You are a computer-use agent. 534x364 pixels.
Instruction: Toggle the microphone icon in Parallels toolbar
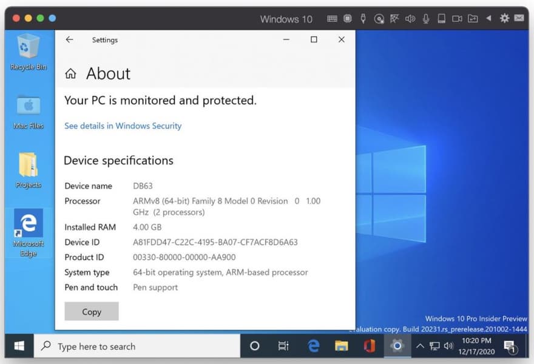coord(426,19)
